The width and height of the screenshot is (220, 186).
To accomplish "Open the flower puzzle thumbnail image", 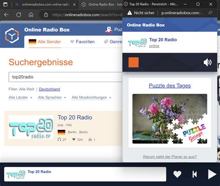I will pyautogui.click(x=170, y=119).
